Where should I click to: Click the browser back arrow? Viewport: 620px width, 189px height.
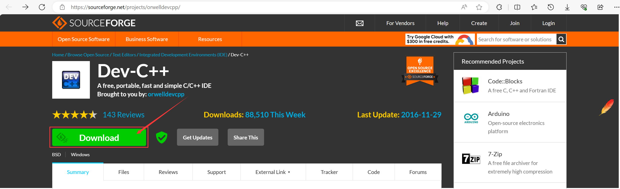[9, 7]
